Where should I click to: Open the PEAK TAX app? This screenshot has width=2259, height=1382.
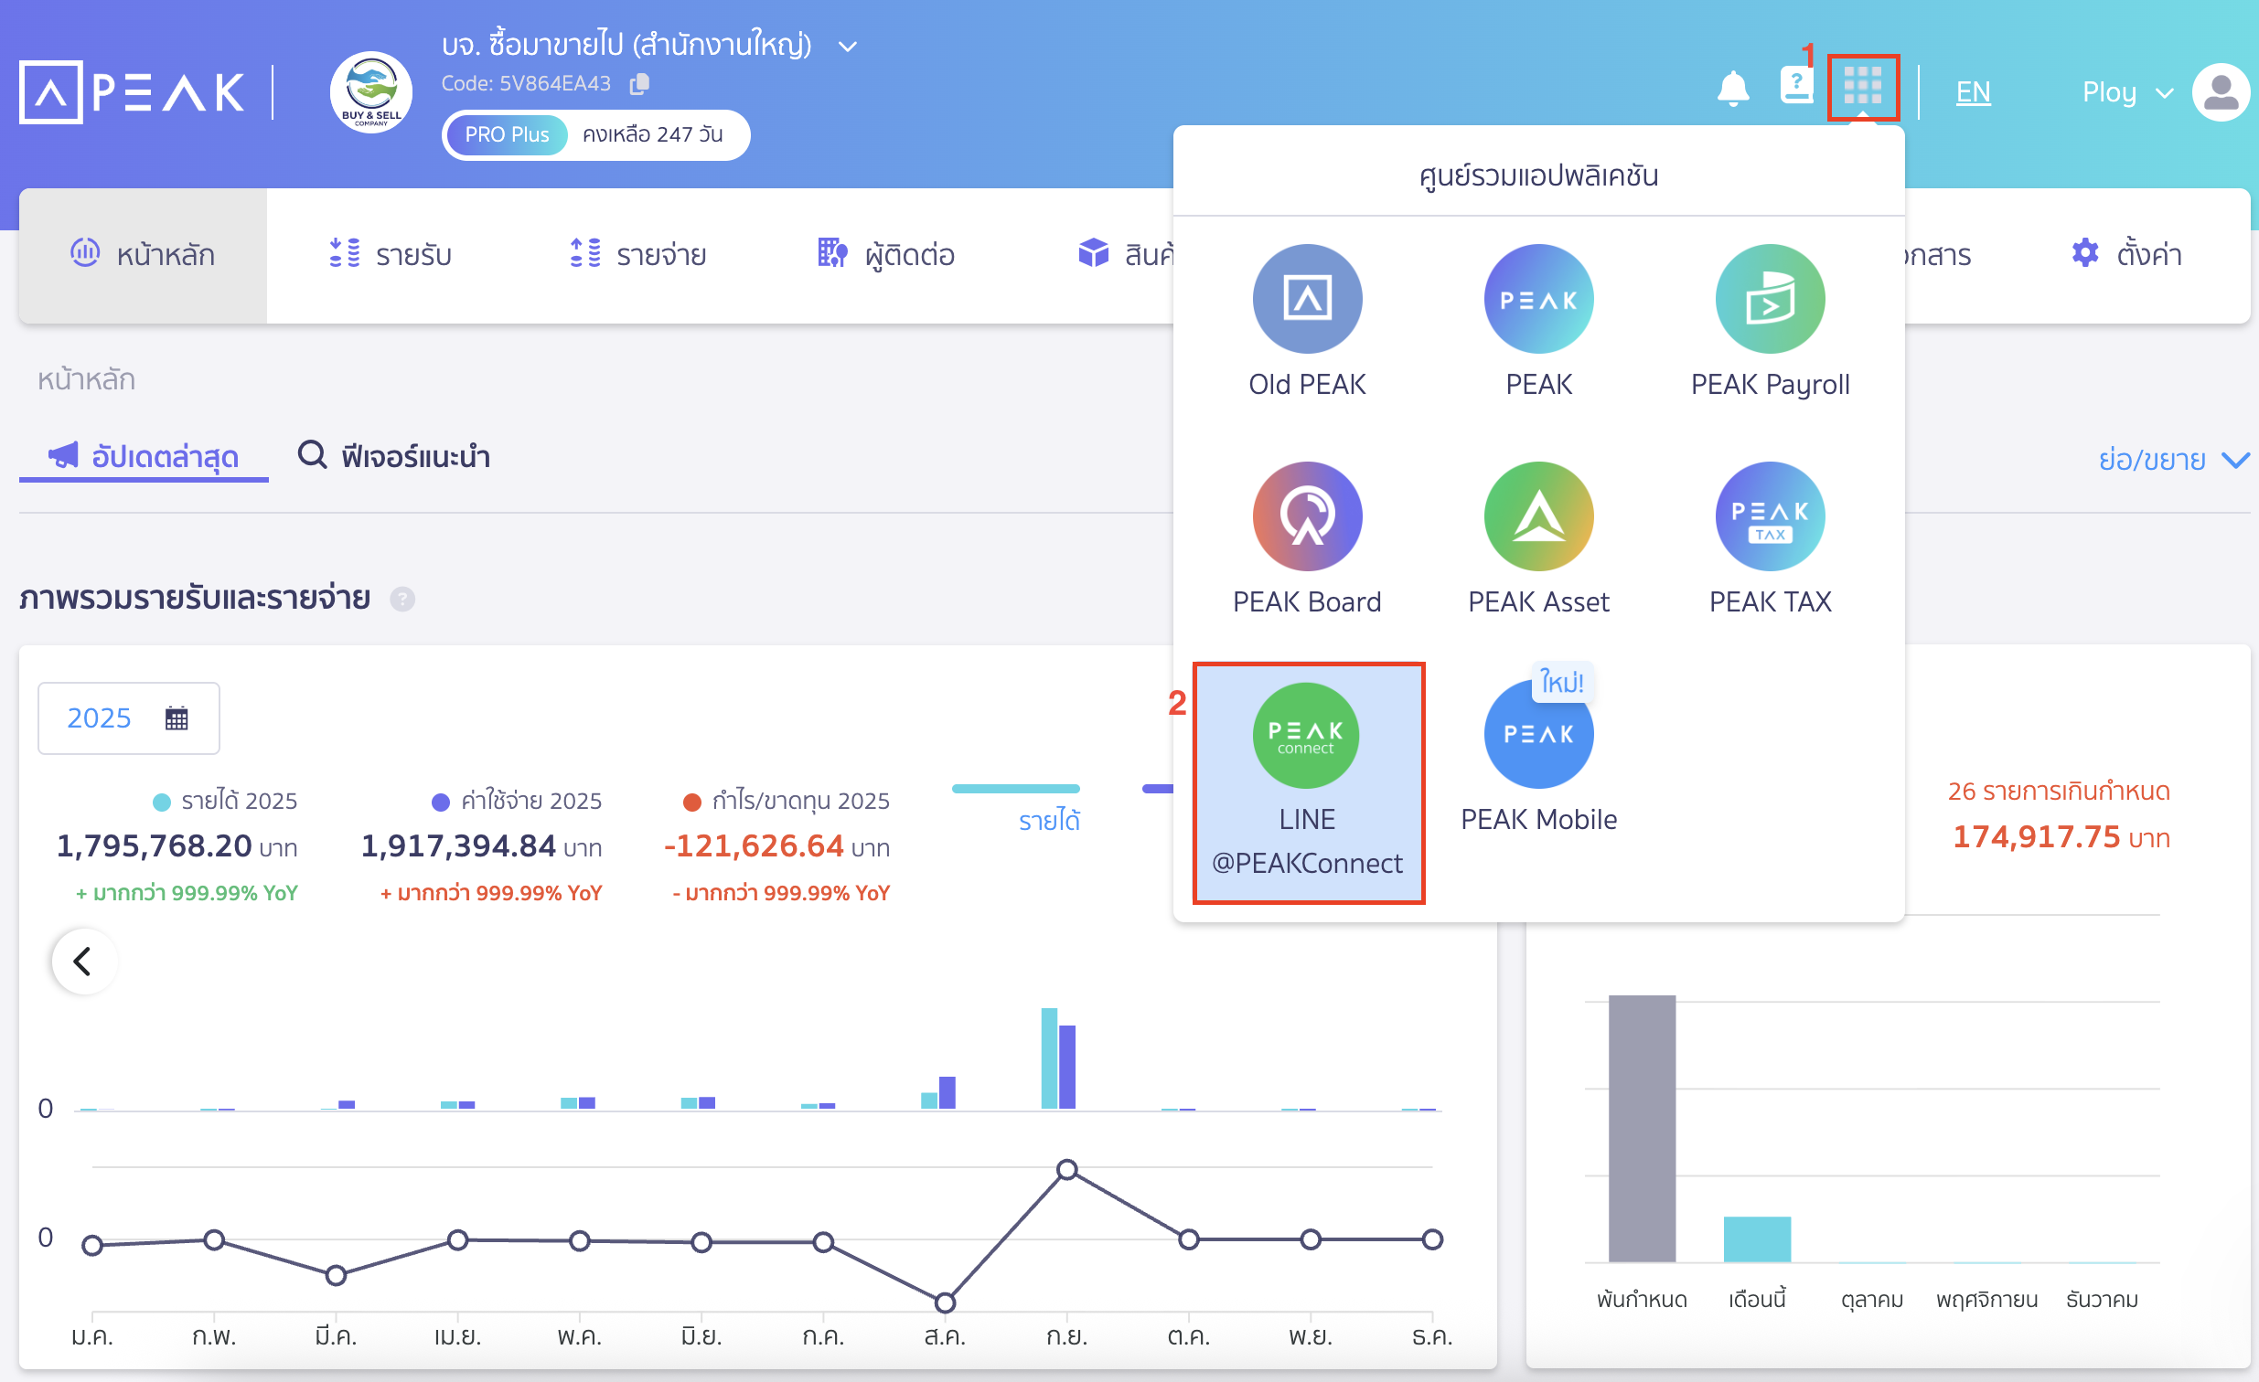pyautogui.click(x=1769, y=515)
